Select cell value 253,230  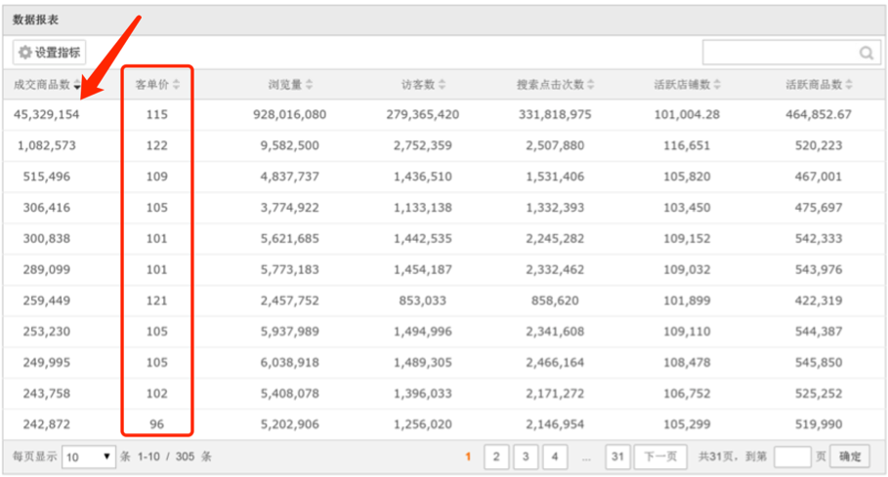click(x=47, y=332)
